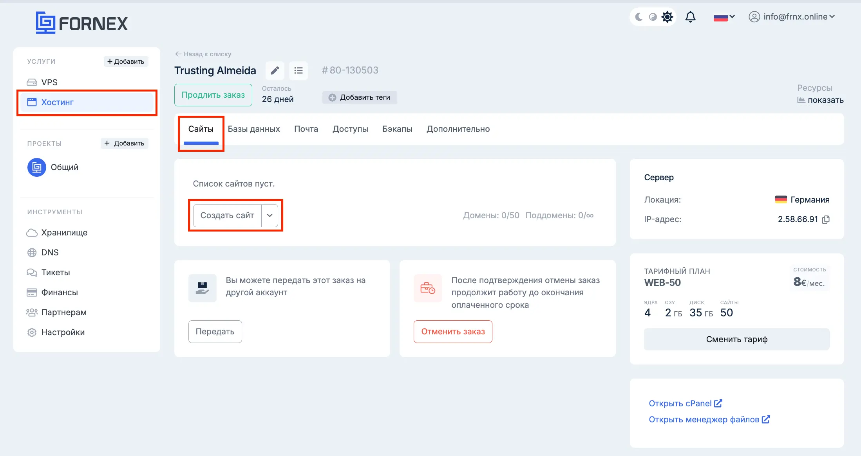Open the list icon next to order name
The image size is (861, 456).
(x=298, y=70)
